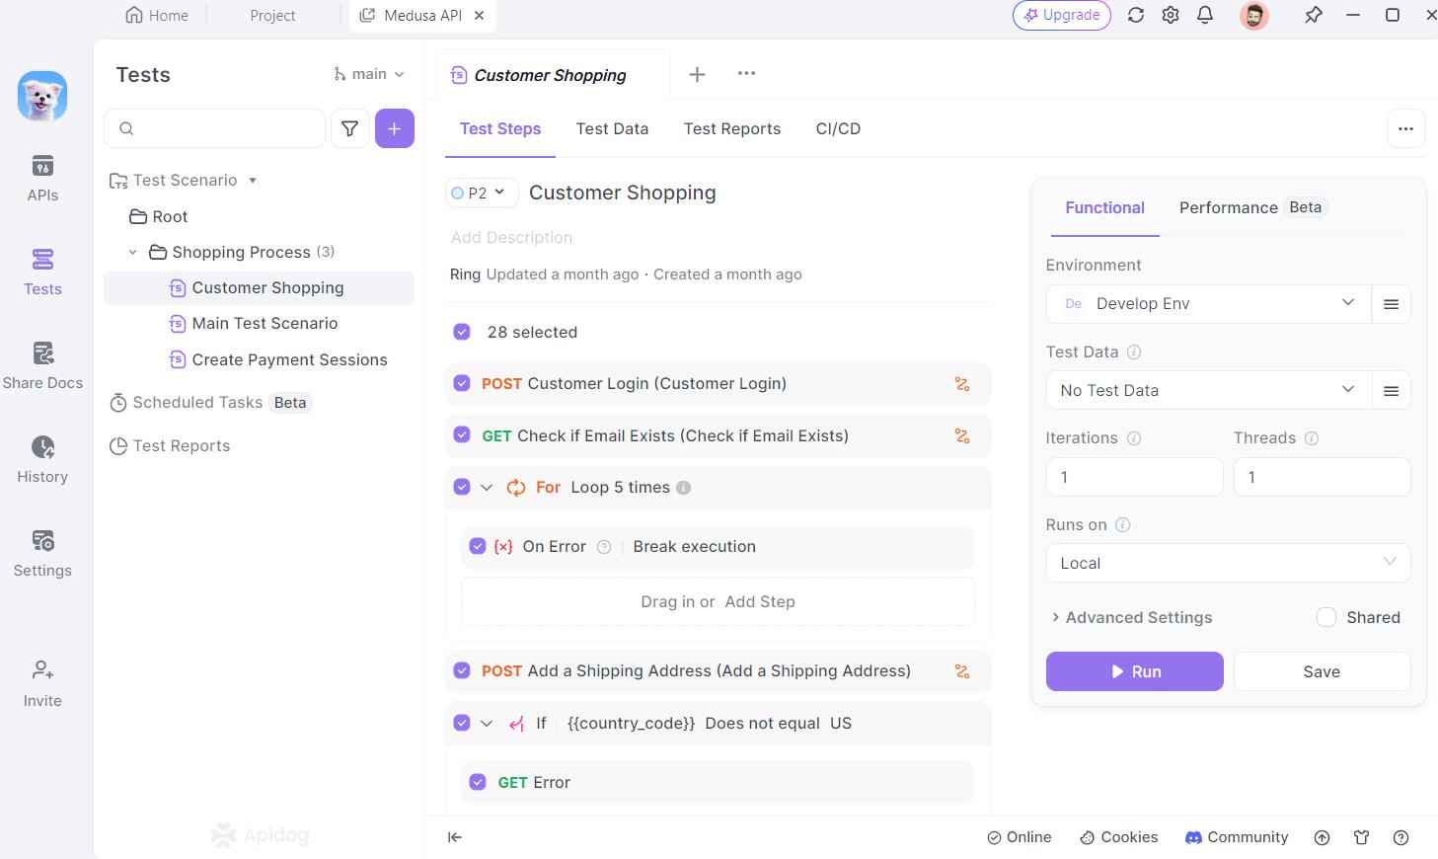Open link icon on Add a Shipping Address step
Viewport: 1438px width, 859px height.
962,671
